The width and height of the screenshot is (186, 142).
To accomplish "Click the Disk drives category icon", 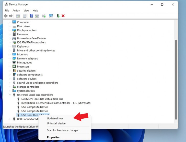I will [14, 26].
